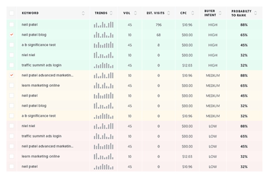Click the a b significance test keyword in HIGH group
This screenshot has height=178, width=269.
(39, 45)
